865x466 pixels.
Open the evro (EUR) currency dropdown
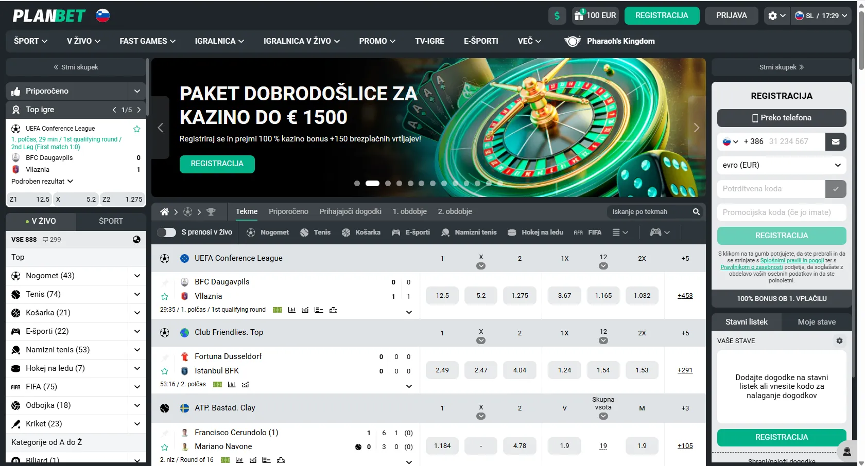coord(782,165)
